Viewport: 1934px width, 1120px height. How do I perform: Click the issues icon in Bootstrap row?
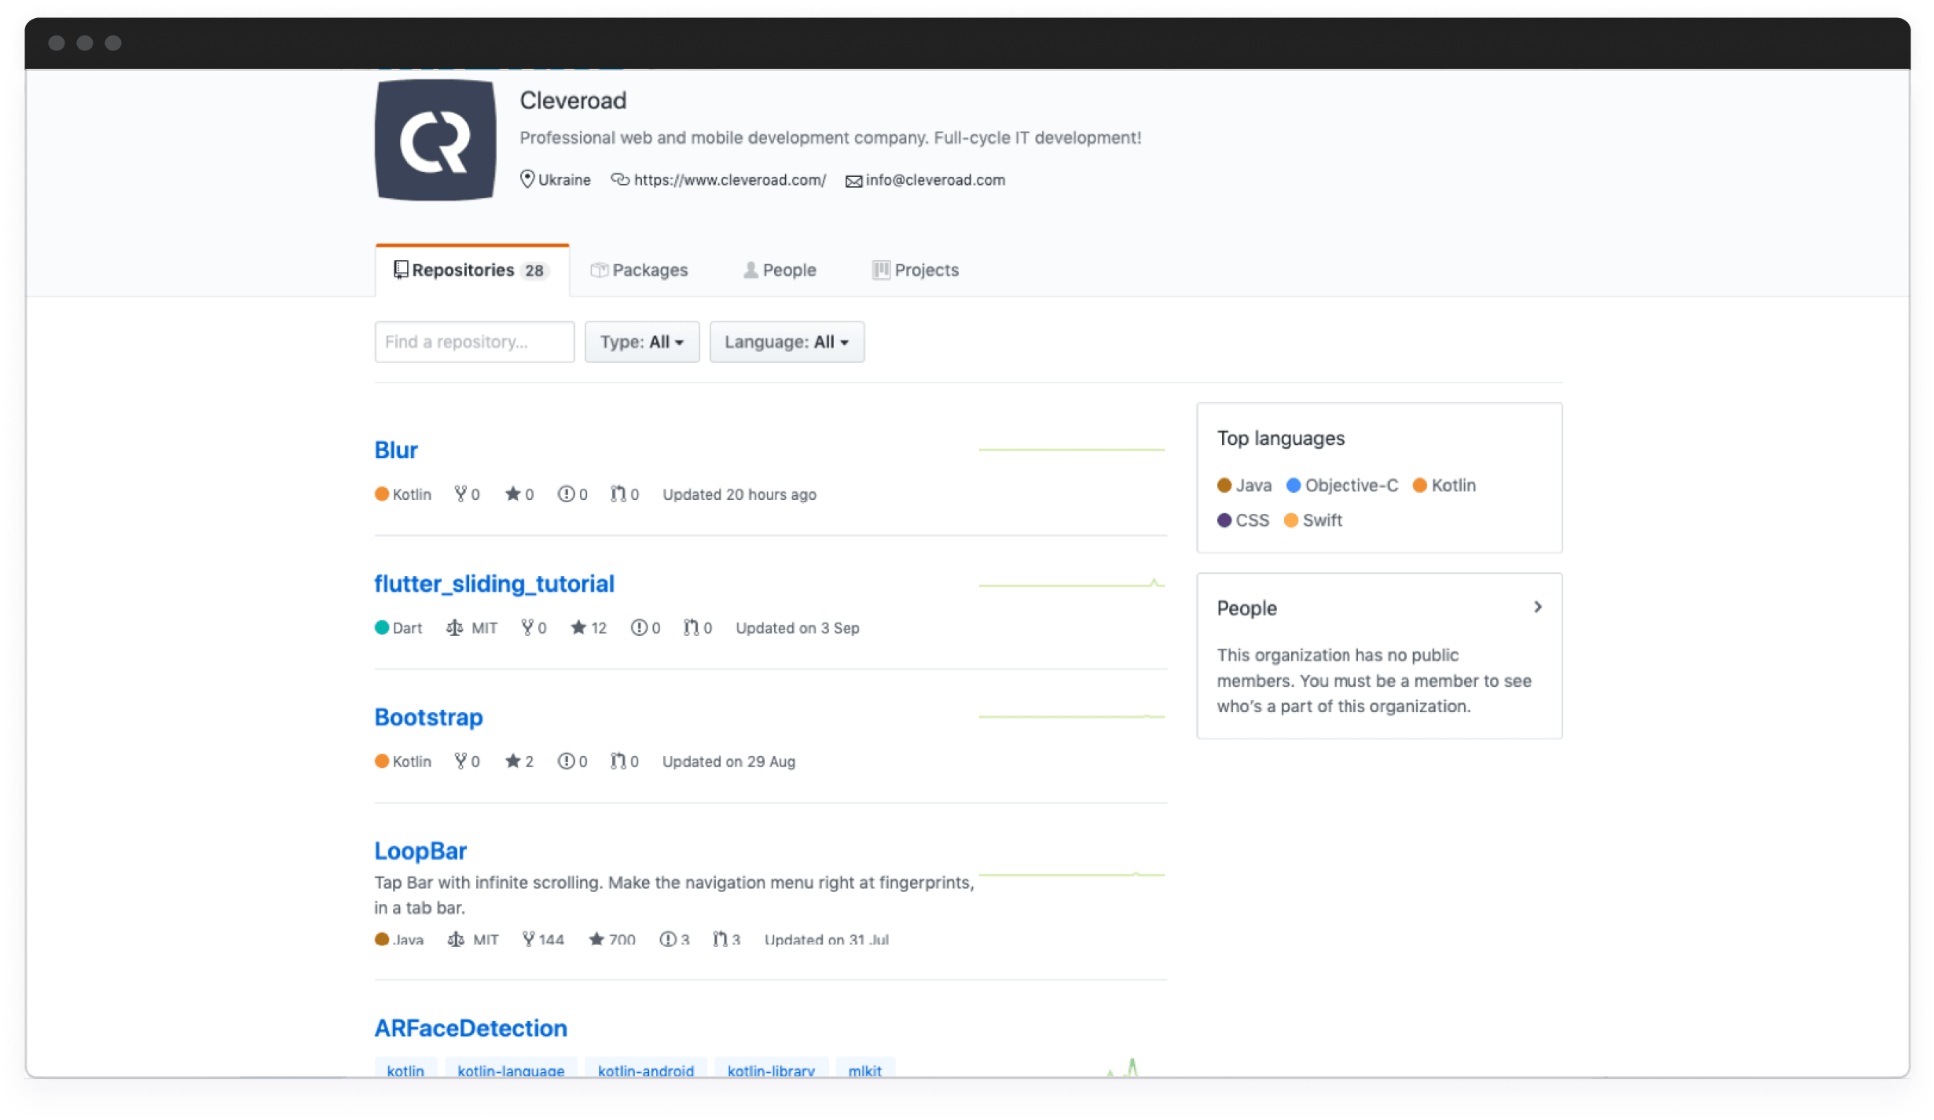[x=566, y=761]
